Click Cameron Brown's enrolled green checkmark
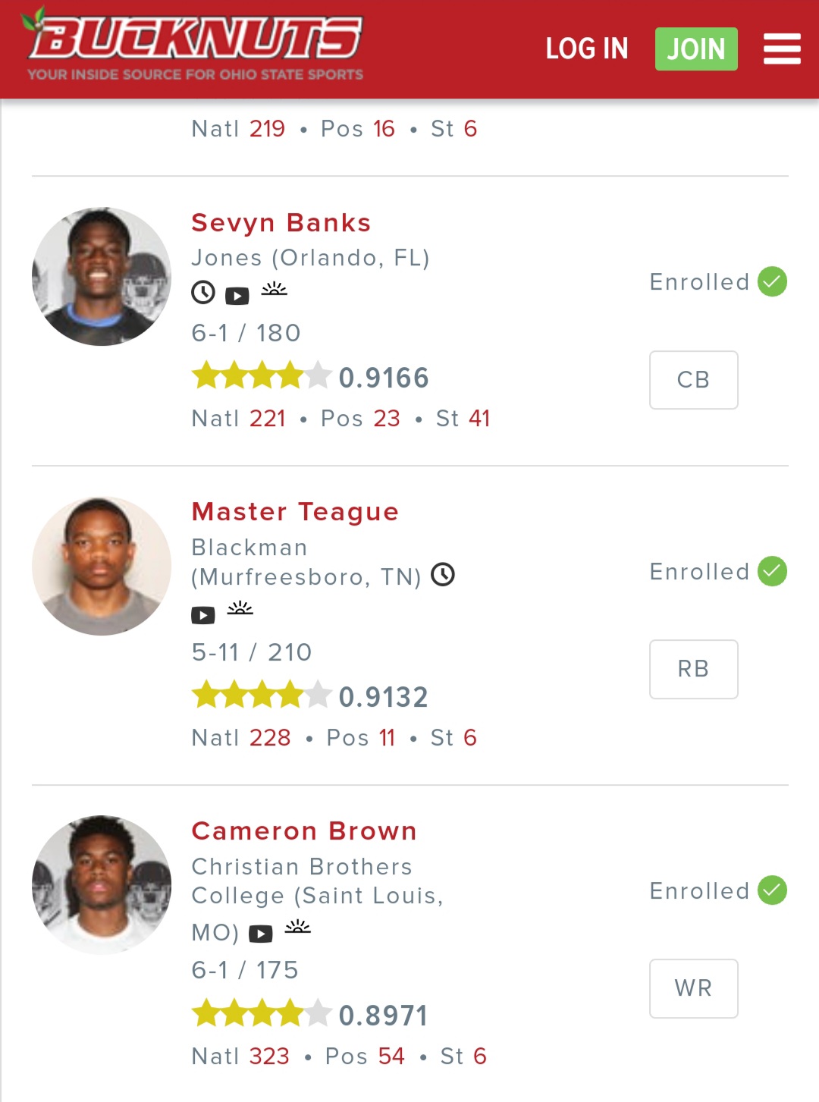 [773, 890]
